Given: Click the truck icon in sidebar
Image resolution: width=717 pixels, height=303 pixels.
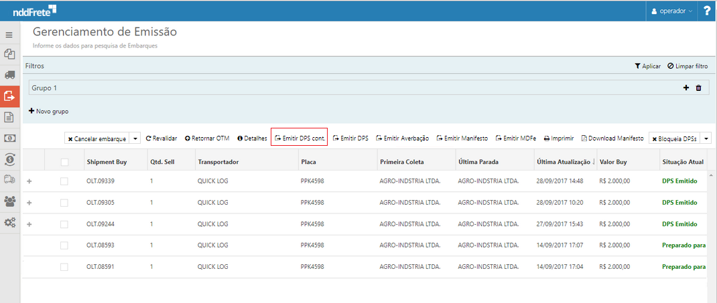Looking at the screenshot, I should tap(9, 75).
